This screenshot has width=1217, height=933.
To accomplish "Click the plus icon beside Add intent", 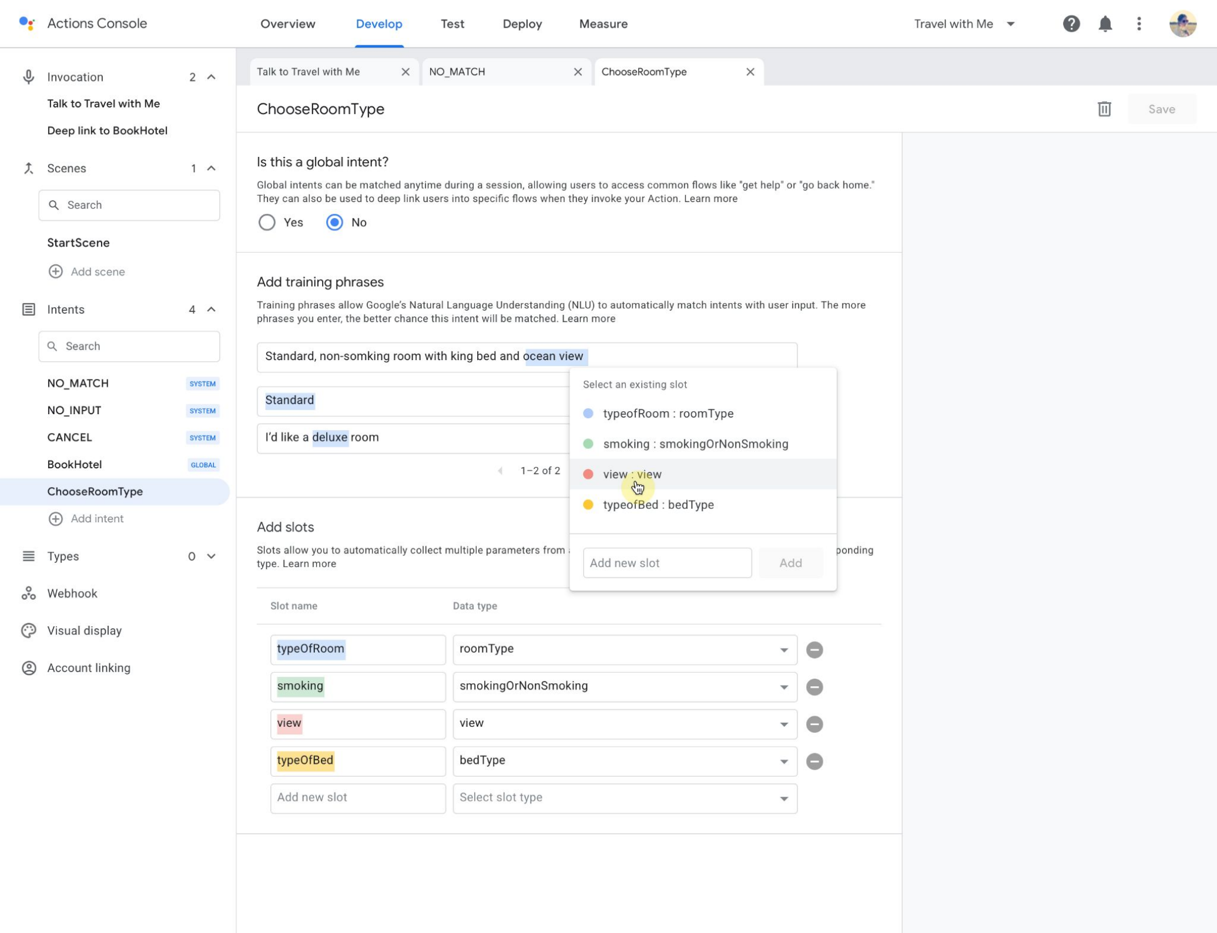I will coord(55,519).
